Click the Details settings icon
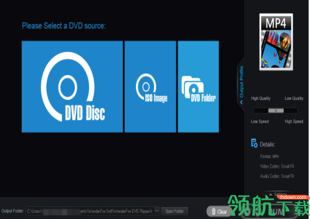This screenshot has height=219, width=310. (x=254, y=143)
